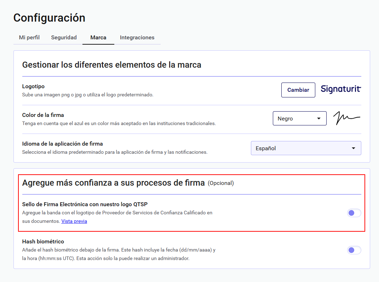Click the Signaturit logo image
379x282 pixels.
coord(340,89)
